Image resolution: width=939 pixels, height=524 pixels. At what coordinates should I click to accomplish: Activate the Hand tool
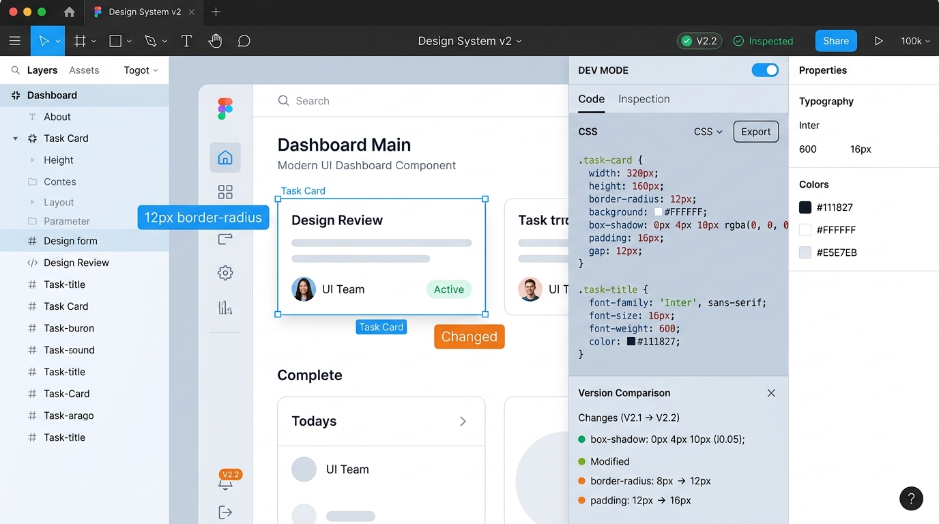(x=215, y=41)
